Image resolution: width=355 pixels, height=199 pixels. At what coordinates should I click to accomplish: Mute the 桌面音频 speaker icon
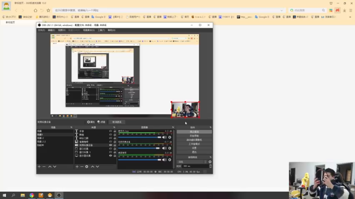point(164,160)
